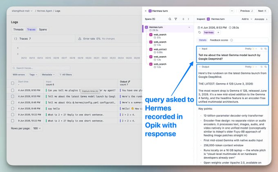
Task: Click the Error rate warning triangle icon
Action: click(80, 39)
